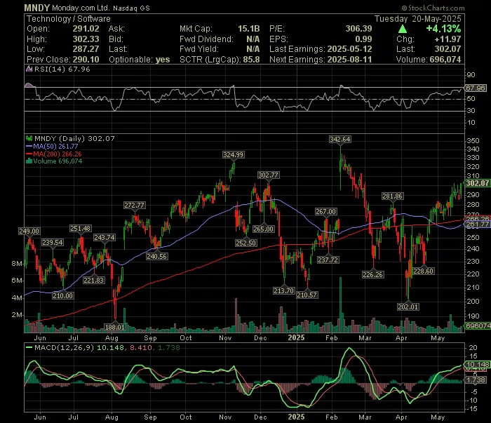Click the 251.48 price label
This screenshot has width=491, height=423.
point(81,229)
